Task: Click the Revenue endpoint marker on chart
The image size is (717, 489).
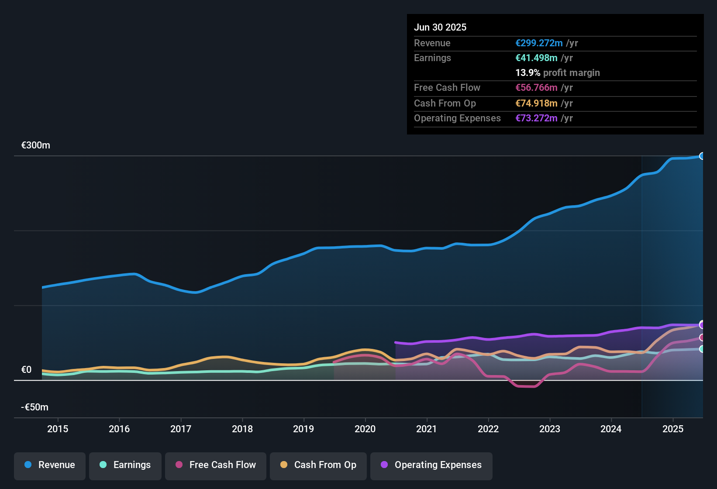Action: [702, 156]
